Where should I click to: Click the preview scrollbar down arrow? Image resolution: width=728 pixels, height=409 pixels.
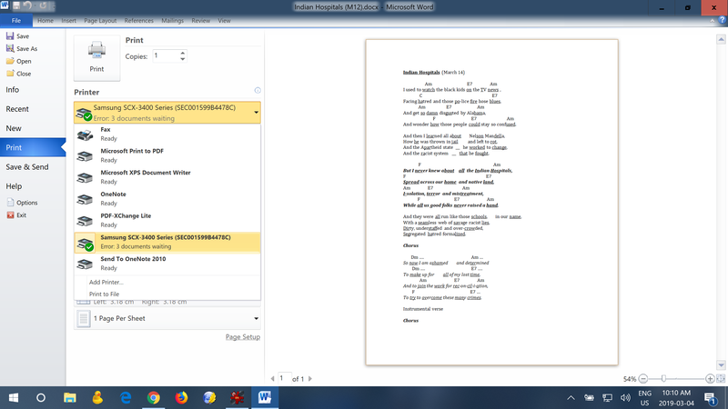(x=721, y=365)
